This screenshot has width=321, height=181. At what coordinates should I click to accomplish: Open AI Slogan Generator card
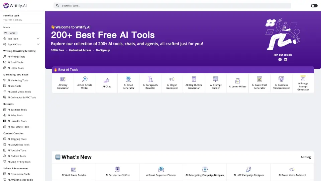click(x=172, y=83)
